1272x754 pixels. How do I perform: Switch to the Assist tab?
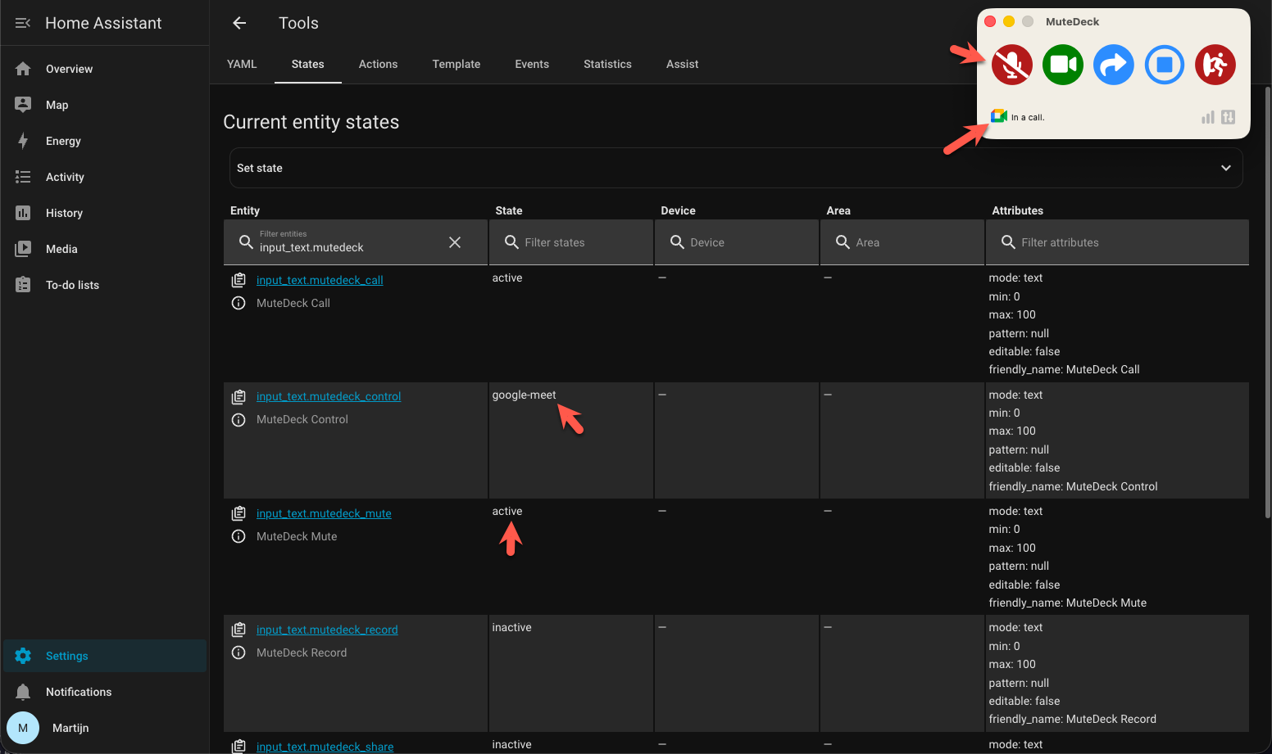pos(682,64)
